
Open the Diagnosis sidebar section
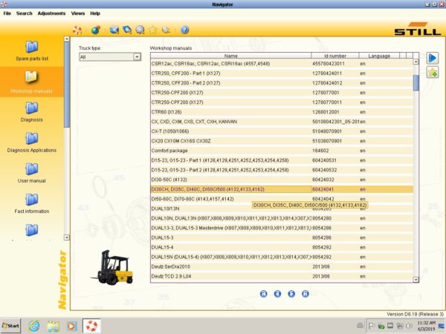31,112
